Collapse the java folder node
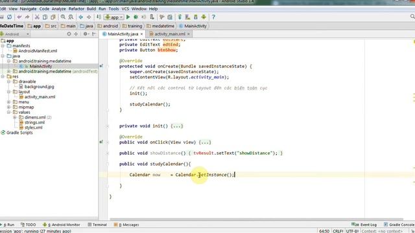Screen dimensions: 415x233 point(3,56)
